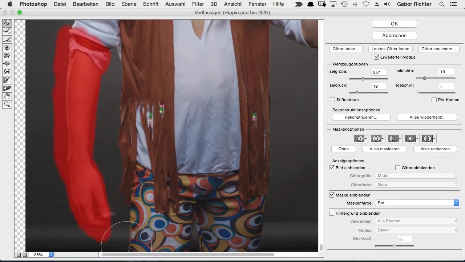465x262 pixels.
Task: Select the Push Left tool
Action: (x=7, y=72)
